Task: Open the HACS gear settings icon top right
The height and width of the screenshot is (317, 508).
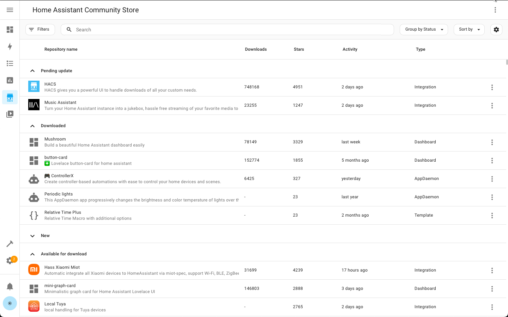Action: click(x=496, y=30)
